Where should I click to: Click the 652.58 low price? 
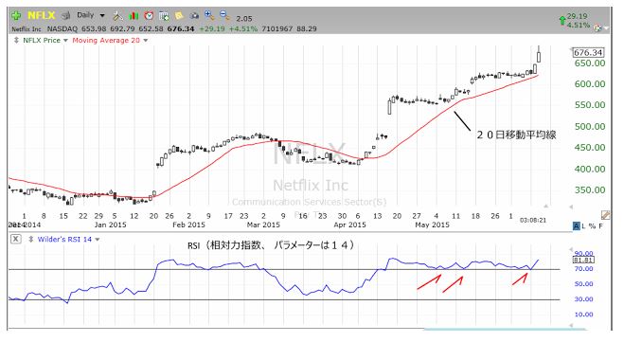152,29
